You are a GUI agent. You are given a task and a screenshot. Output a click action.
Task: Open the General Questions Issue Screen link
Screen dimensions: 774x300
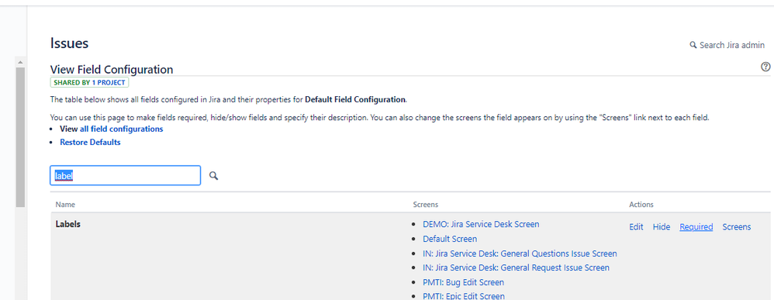click(520, 253)
